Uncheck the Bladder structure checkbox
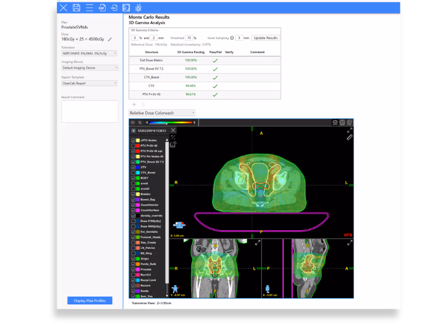 [133, 194]
